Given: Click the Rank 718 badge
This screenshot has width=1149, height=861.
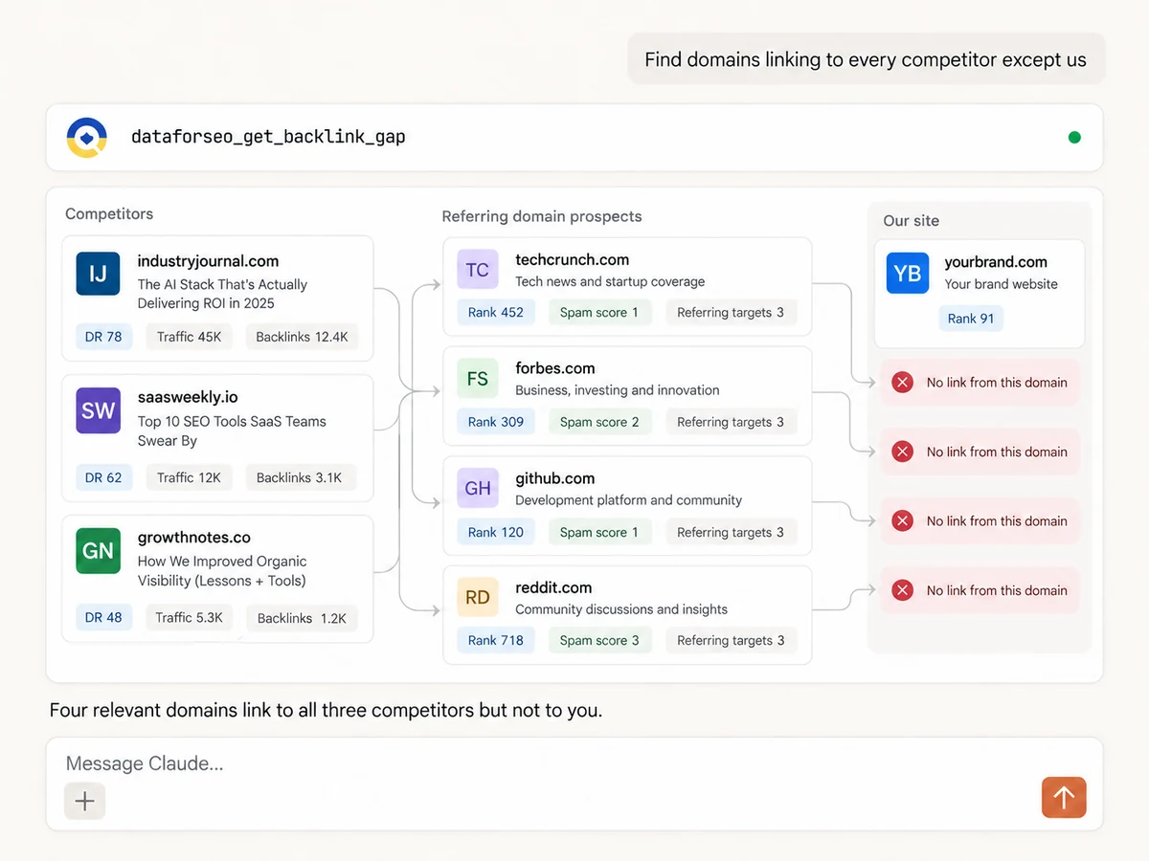Looking at the screenshot, I should (496, 640).
